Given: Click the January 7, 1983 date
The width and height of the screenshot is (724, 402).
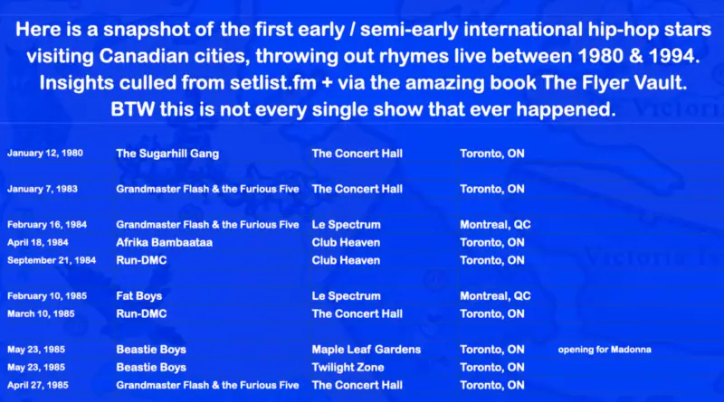Looking at the screenshot, I should [x=43, y=189].
